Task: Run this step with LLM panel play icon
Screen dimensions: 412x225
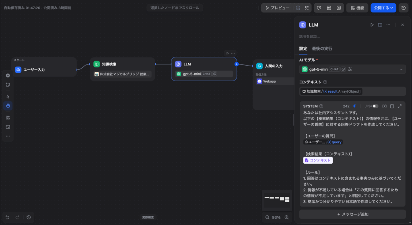Action: click(372, 25)
